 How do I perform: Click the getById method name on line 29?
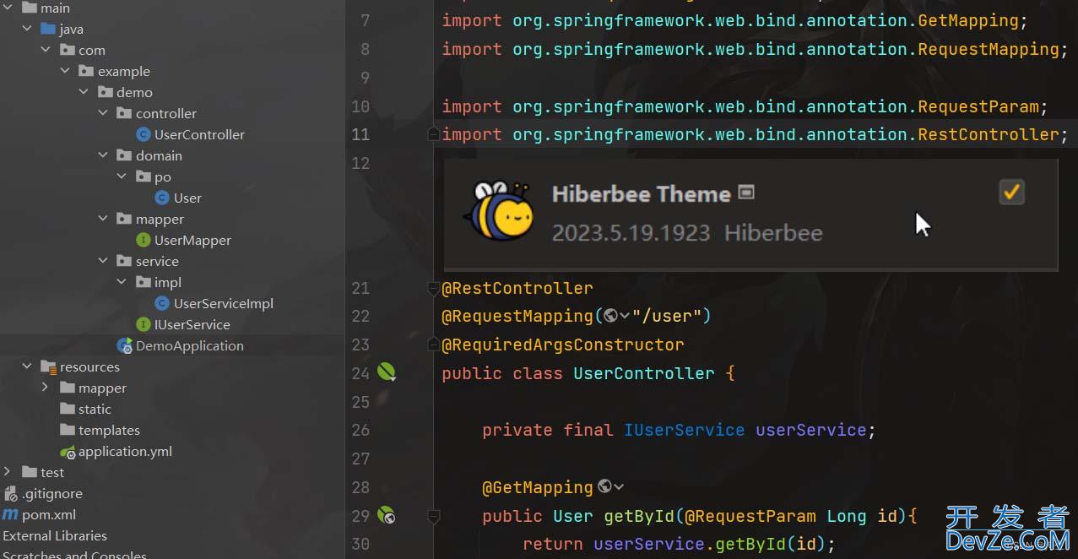point(639,515)
